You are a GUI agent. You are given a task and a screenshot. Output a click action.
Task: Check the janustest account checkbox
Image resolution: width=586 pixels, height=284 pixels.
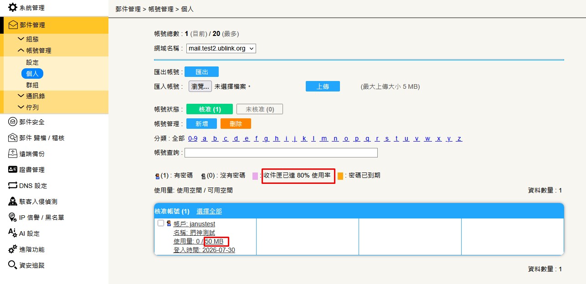160,223
